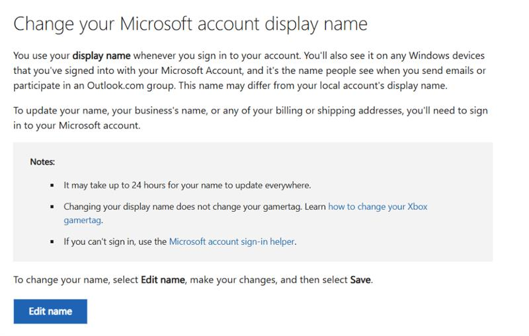Click the note 'It may take up to 24 hours' line
This screenshot has height=336, width=529.
coord(187,185)
